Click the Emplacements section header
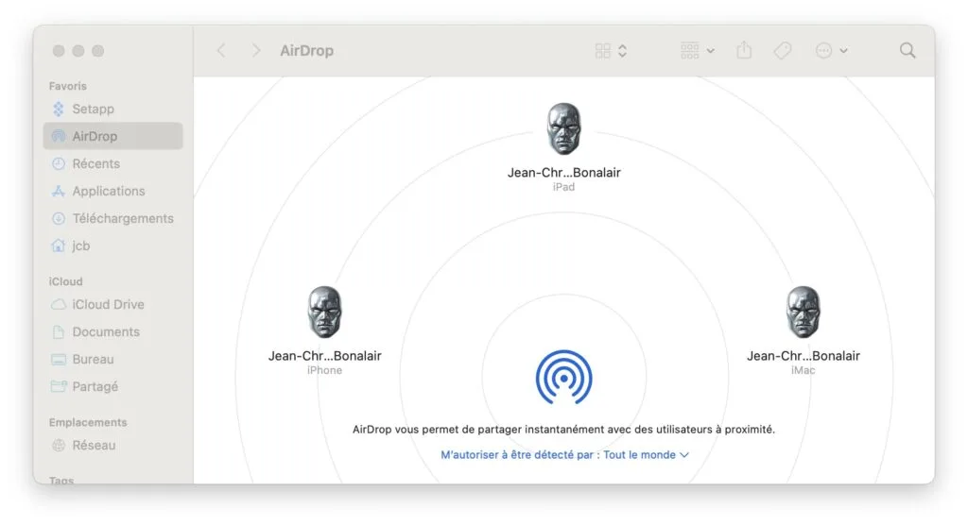Viewport: 968px width, 525px height. 88,422
